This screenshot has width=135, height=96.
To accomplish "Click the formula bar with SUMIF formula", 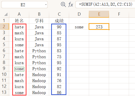I will click(x=105, y=4).
